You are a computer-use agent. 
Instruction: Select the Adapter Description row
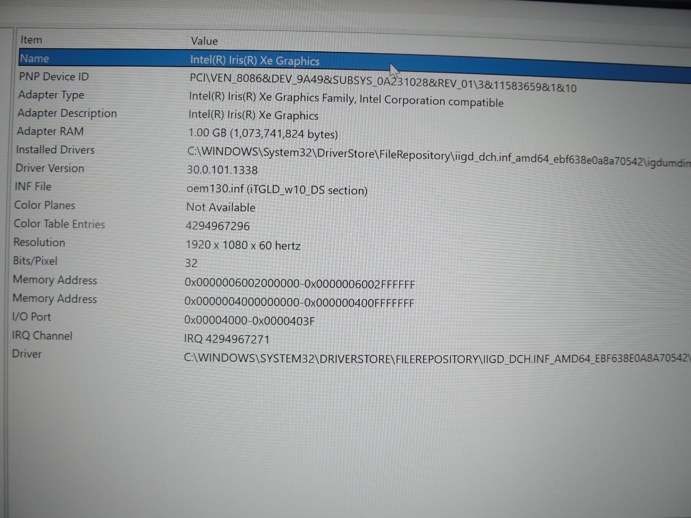67,113
